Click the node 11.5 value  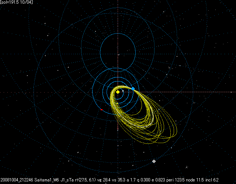point(195,180)
